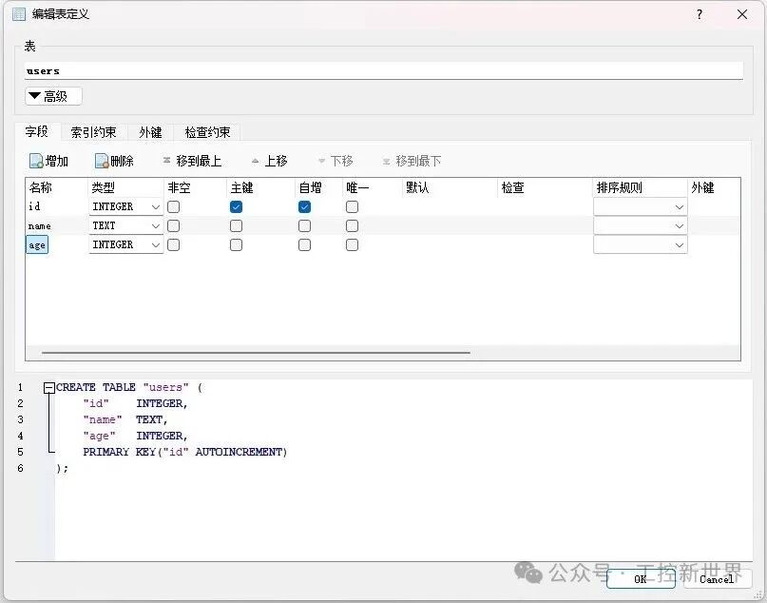Click the Cancel button

[717, 578]
